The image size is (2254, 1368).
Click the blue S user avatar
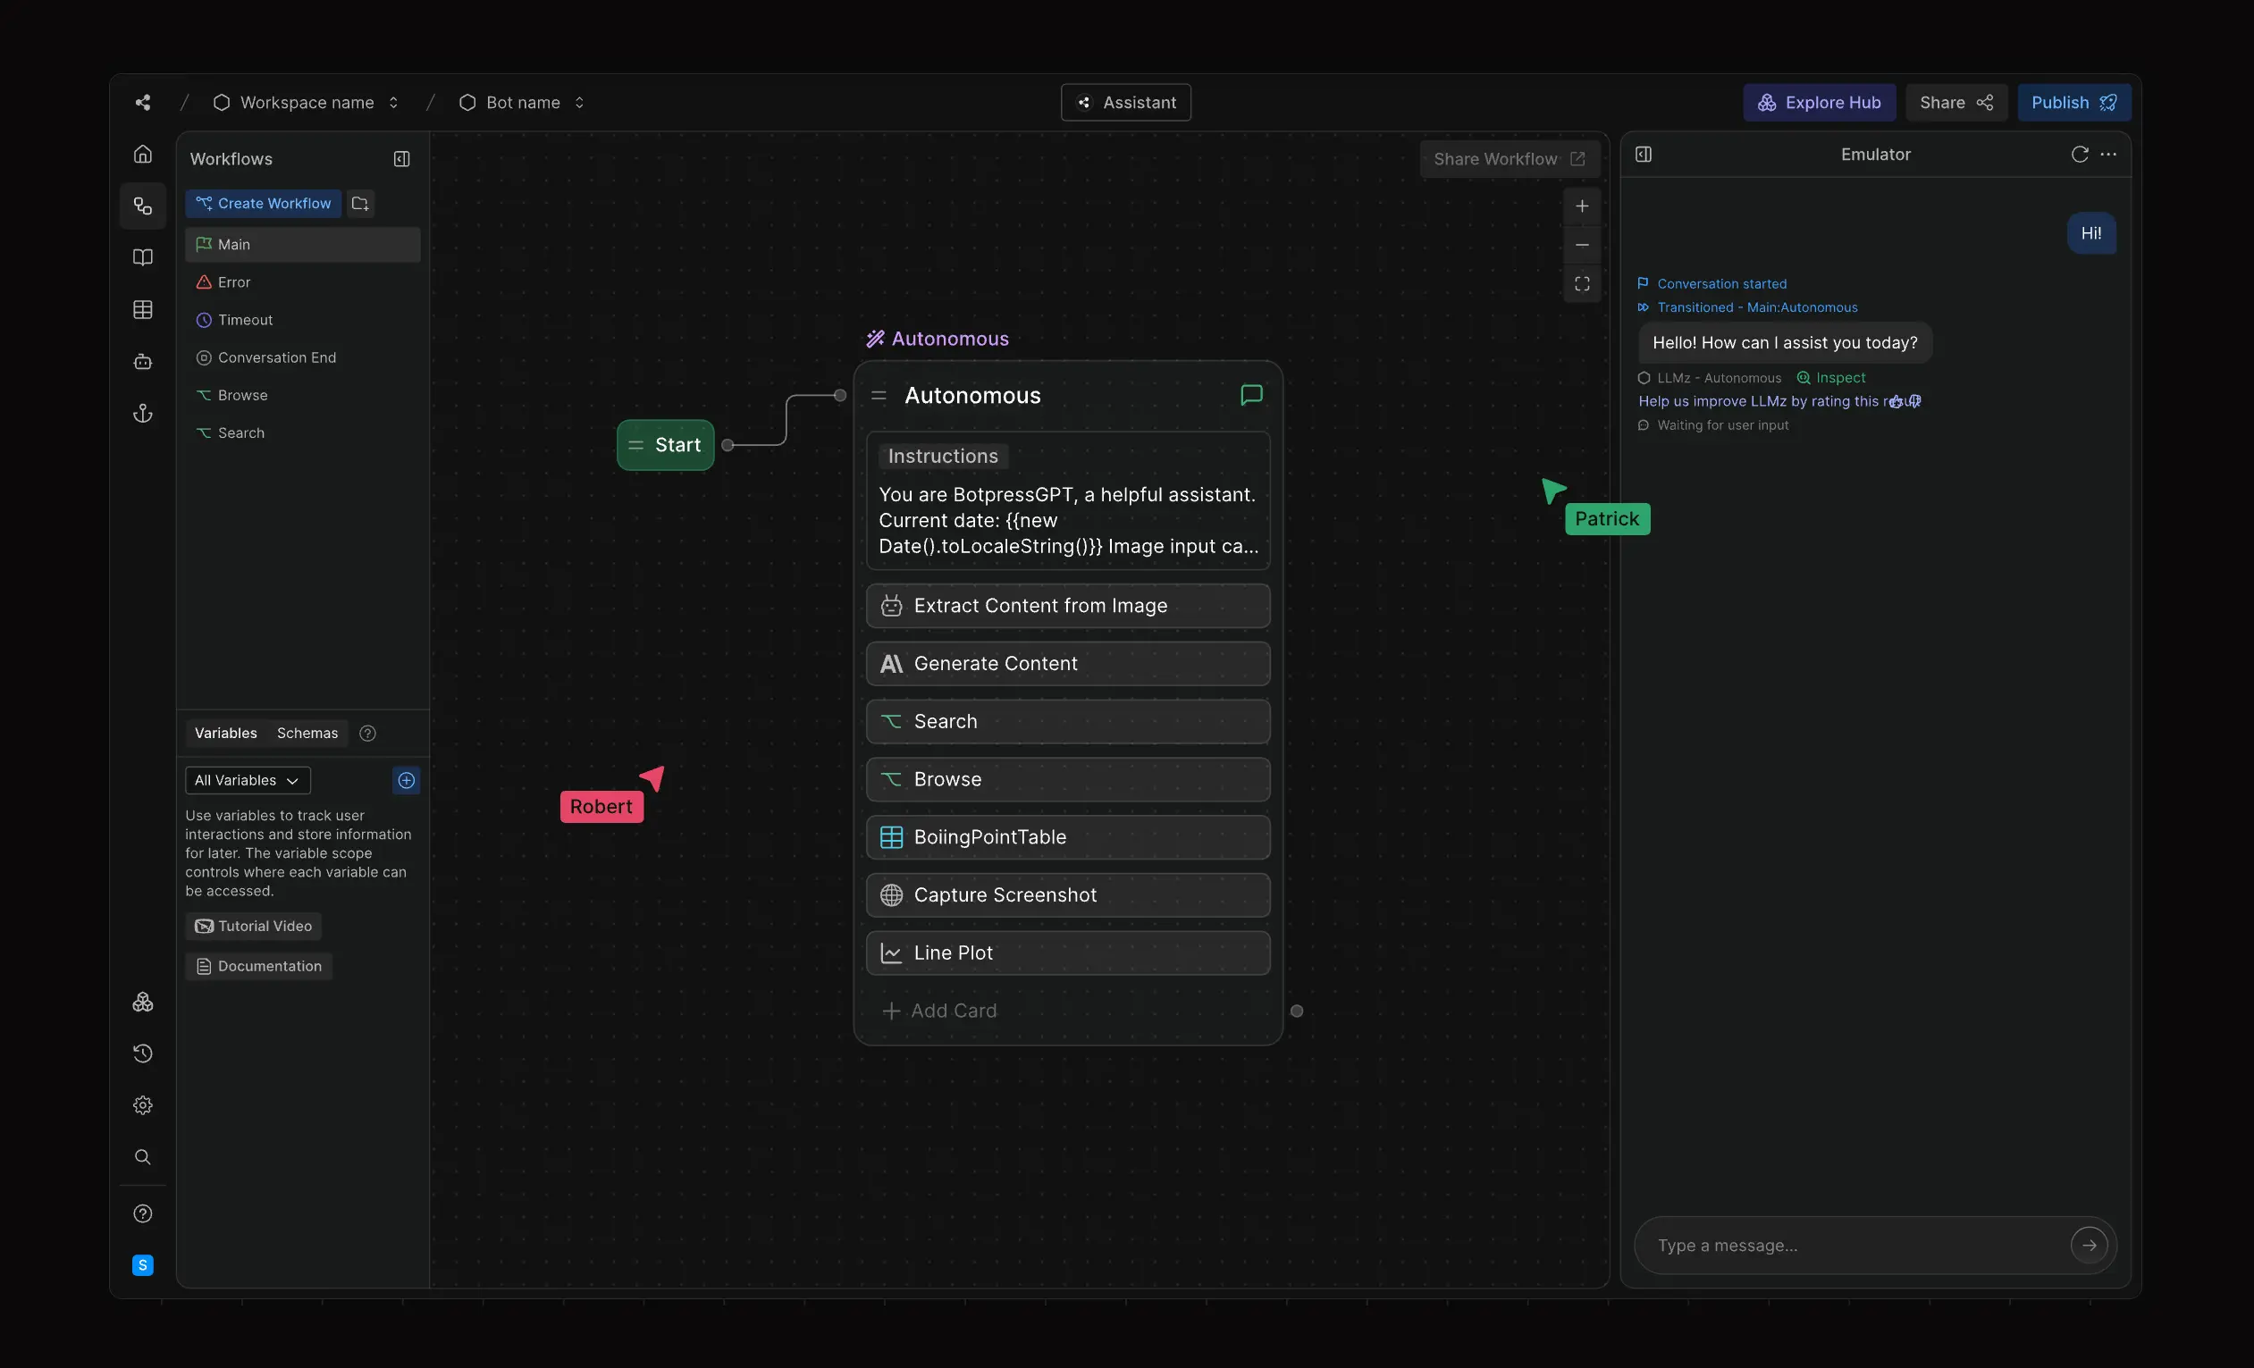click(x=143, y=1264)
